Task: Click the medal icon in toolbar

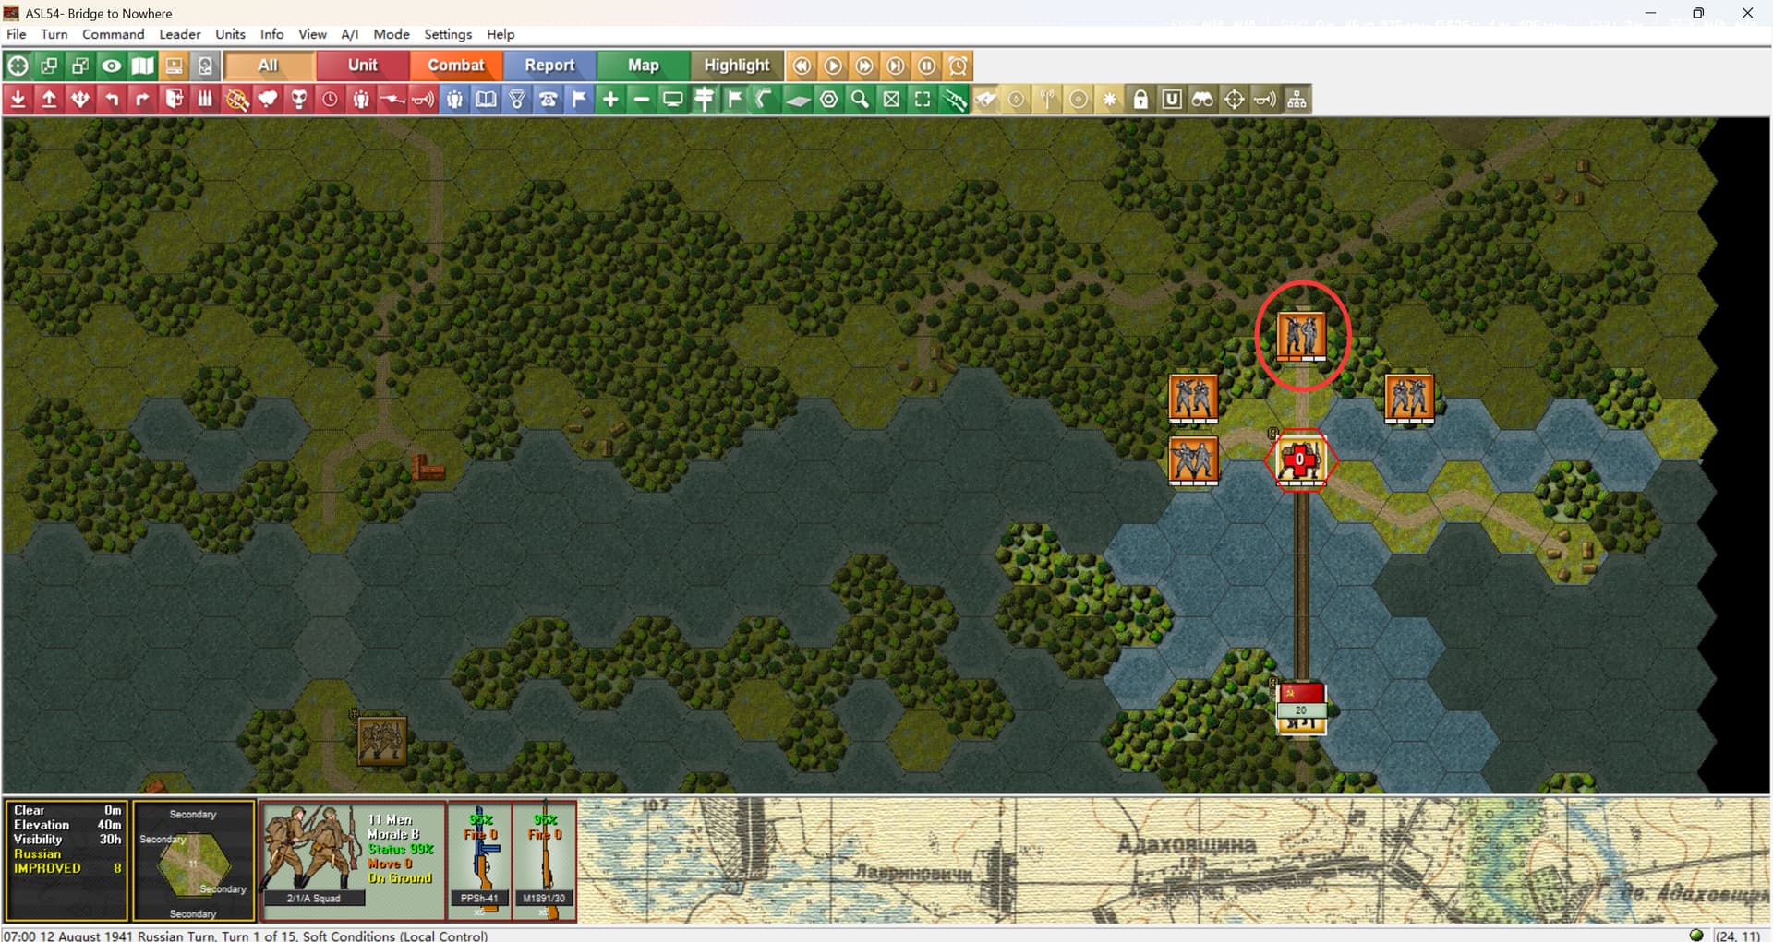Action: [517, 100]
